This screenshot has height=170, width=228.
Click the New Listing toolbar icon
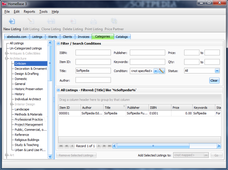(12, 21)
